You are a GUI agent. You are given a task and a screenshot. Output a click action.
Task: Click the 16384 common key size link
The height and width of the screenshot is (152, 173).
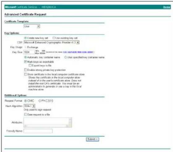point(90,52)
